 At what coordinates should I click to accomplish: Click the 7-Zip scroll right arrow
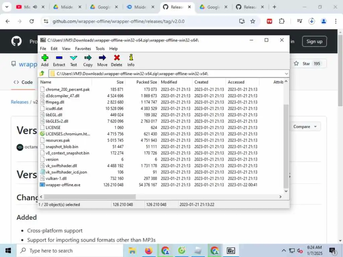point(280,197)
